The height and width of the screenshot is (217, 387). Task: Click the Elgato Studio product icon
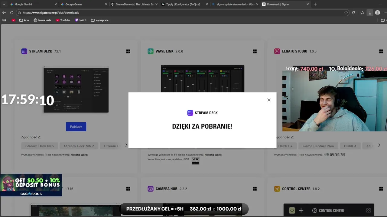277,51
